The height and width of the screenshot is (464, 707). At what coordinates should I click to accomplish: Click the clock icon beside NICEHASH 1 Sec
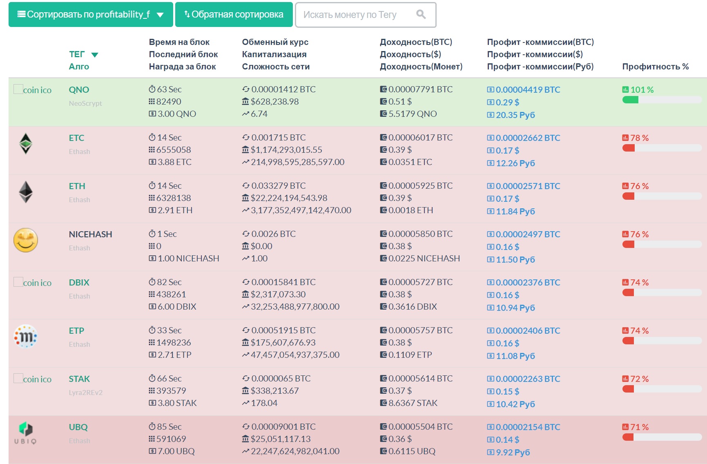(152, 234)
